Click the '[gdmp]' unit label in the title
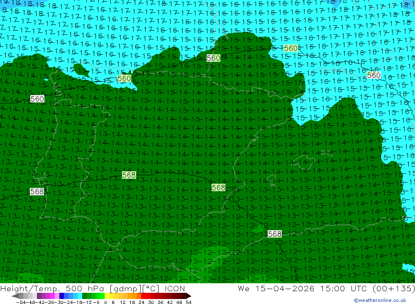The image size is (415, 304). (125, 288)
